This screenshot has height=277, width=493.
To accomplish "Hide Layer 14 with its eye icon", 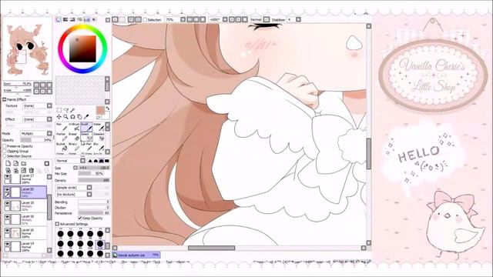I will 7,244.
